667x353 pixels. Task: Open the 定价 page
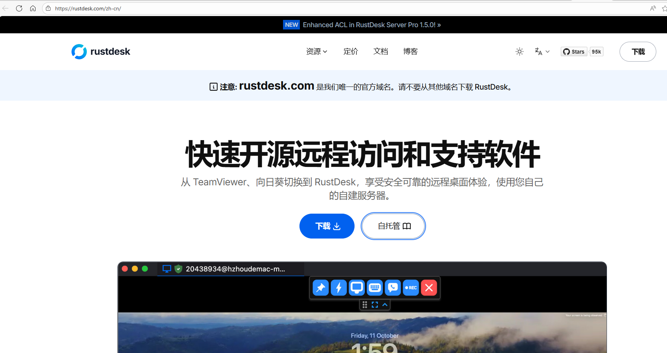click(351, 51)
